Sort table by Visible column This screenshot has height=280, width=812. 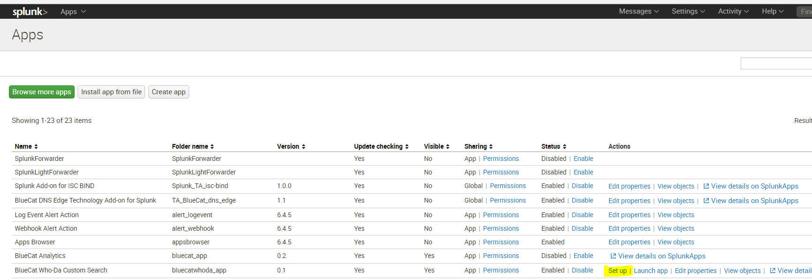(437, 146)
